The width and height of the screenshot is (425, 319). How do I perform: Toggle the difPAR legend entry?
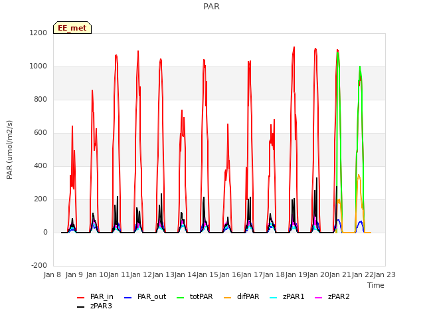(x=242, y=297)
